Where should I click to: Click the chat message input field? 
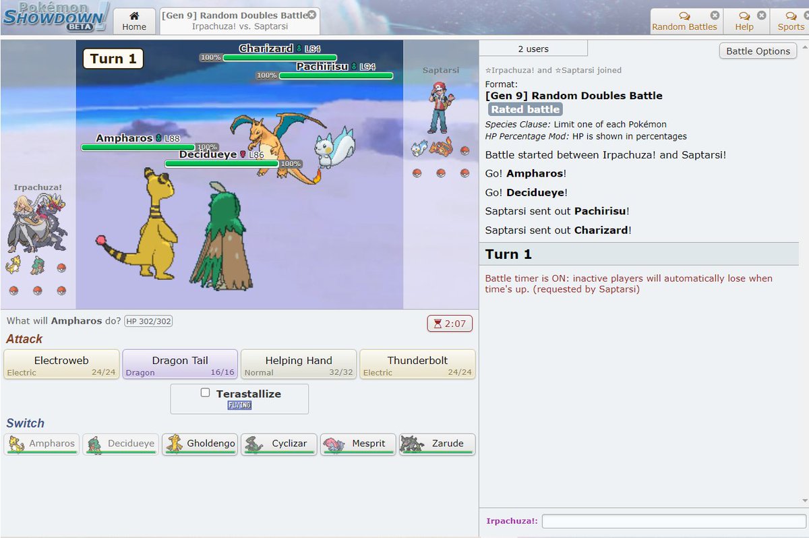[x=673, y=521]
